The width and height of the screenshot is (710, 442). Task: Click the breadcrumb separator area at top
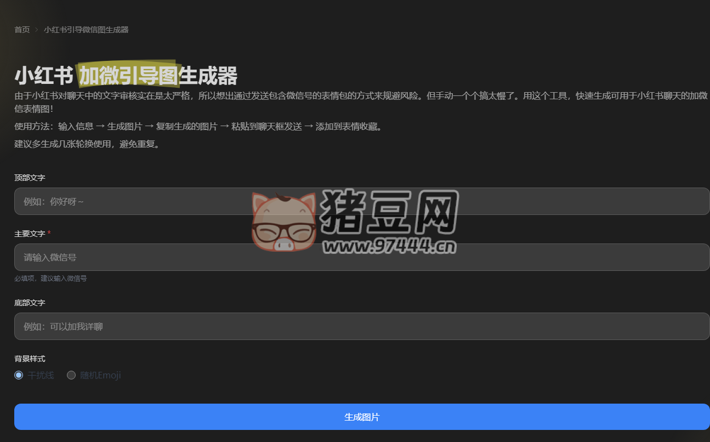tap(35, 30)
